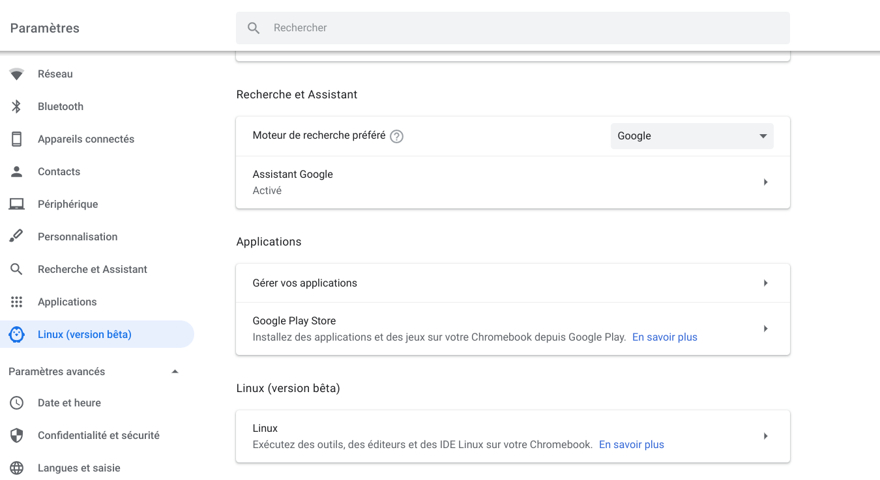This screenshot has height=480, width=880.
Task: Click the Gérer vos applications text
Action: coord(305,283)
